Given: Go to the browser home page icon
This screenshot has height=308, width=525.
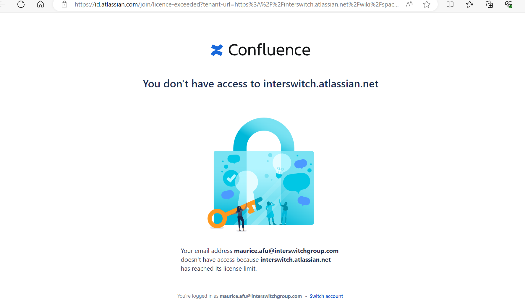Looking at the screenshot, I should tap(40, 4).
